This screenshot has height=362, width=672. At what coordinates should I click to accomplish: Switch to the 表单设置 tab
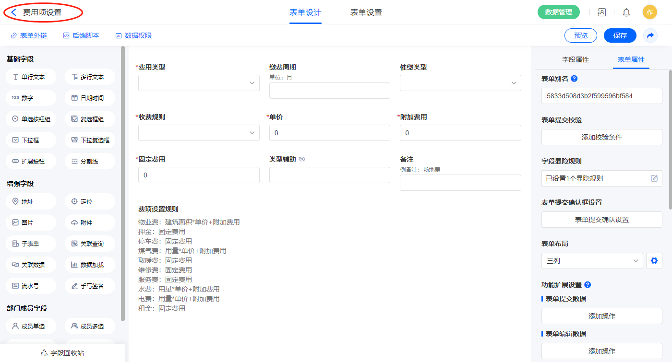pos(366,12)
